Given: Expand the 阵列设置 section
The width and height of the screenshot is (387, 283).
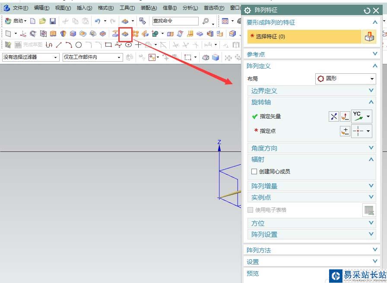Looking at the screenshot, I should [x=312, y=234].
